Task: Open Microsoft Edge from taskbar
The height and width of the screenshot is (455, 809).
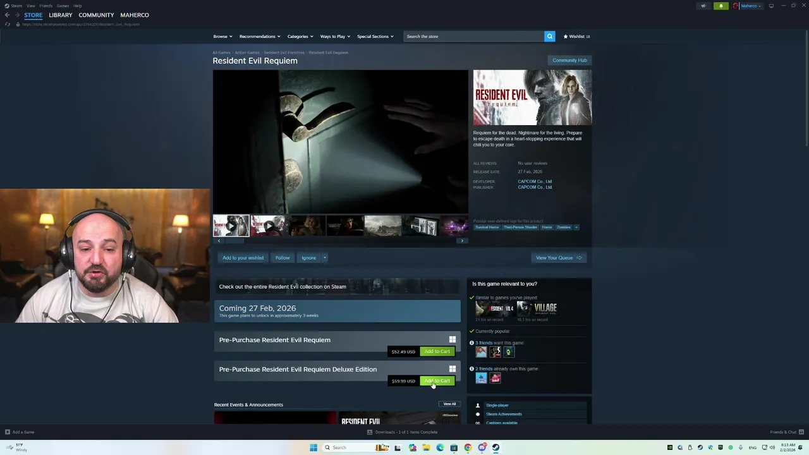Action: click(440, 447)
